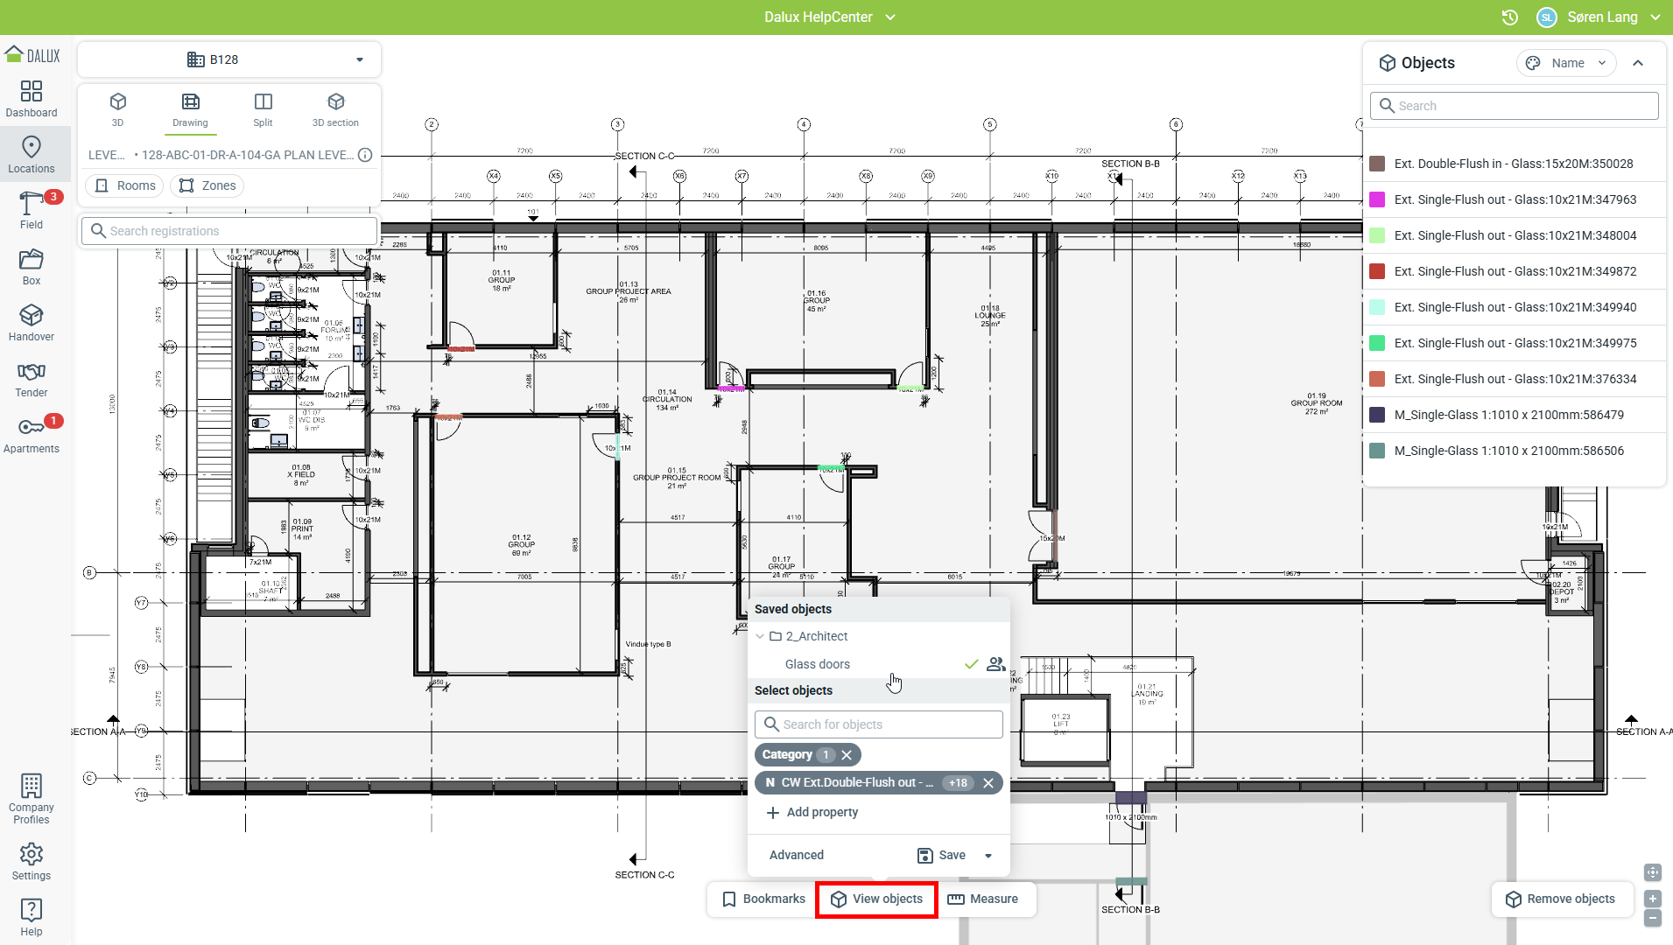Open the B128 building dropdown
Viewport: 1673px width, 945px height.
point(229,59)
